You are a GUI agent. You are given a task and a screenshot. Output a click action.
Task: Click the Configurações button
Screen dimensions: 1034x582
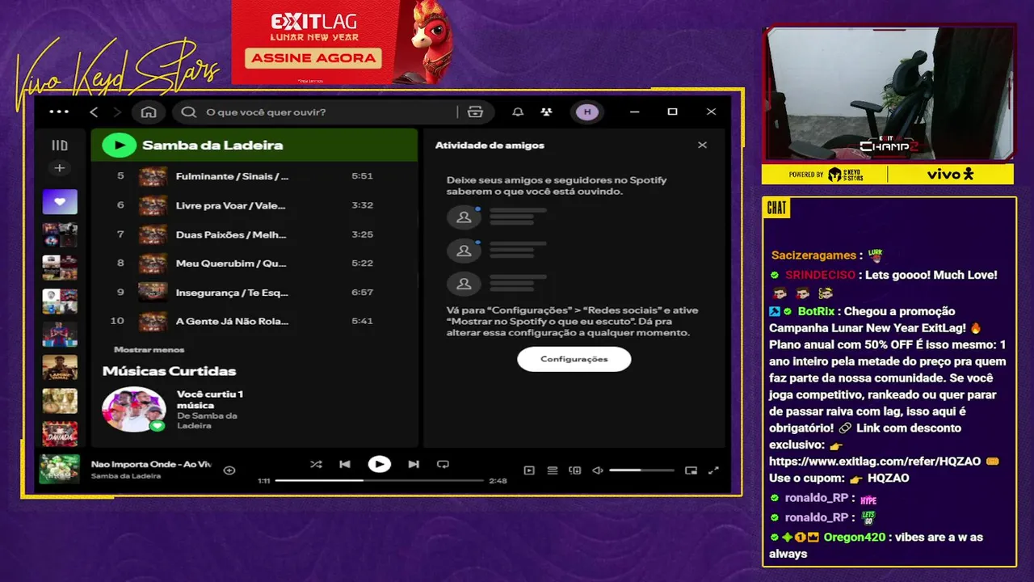574,359
